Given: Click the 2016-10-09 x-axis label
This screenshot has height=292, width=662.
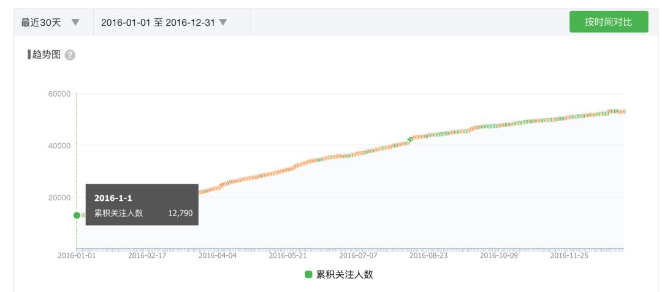Looking at the screenshot, I should click(498, 255).
